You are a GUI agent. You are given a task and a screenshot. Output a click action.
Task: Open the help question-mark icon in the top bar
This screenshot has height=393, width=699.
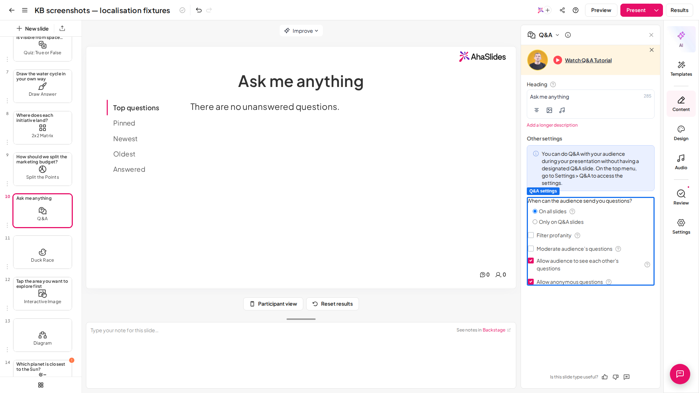click(576, 10)
